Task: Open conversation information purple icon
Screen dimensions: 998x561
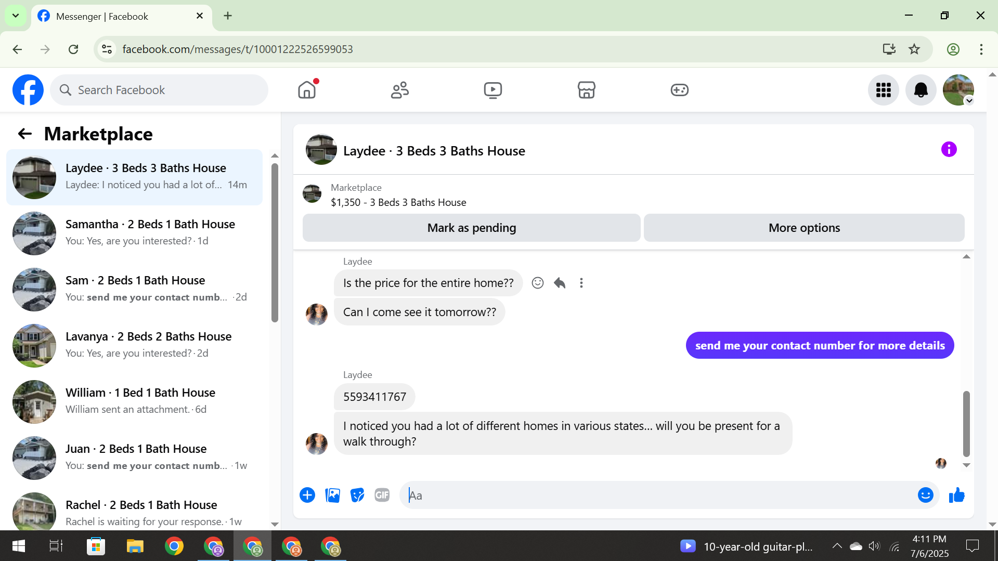Action: click(x=949, y=150)
